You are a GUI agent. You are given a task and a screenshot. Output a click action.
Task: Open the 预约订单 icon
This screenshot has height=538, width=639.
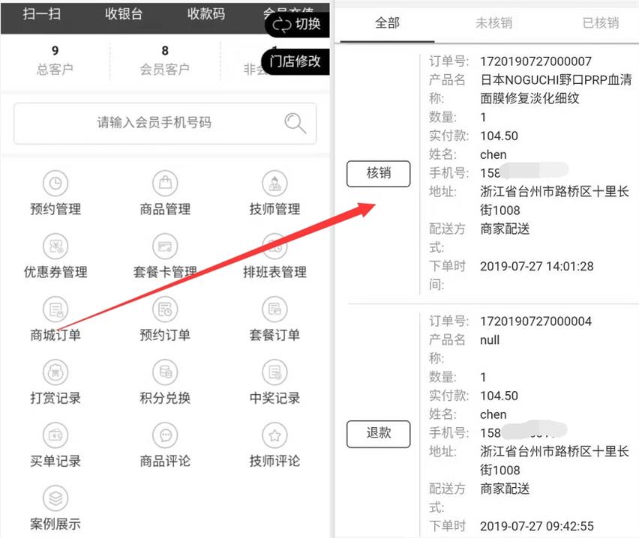165,309
